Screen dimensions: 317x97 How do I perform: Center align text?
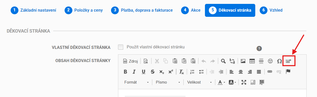[x=241, y=72]
